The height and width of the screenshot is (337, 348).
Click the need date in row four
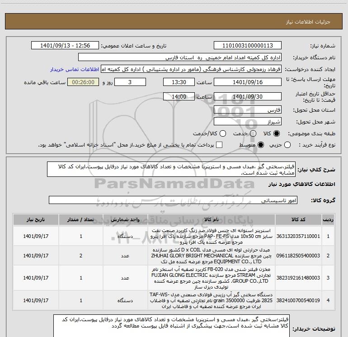[36, 300]
